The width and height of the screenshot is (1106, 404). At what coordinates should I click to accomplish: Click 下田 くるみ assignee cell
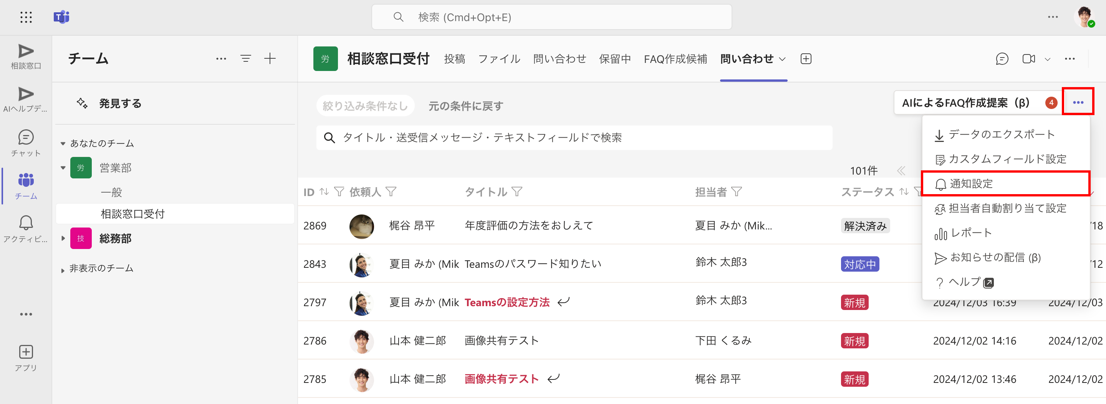[724, 341]
